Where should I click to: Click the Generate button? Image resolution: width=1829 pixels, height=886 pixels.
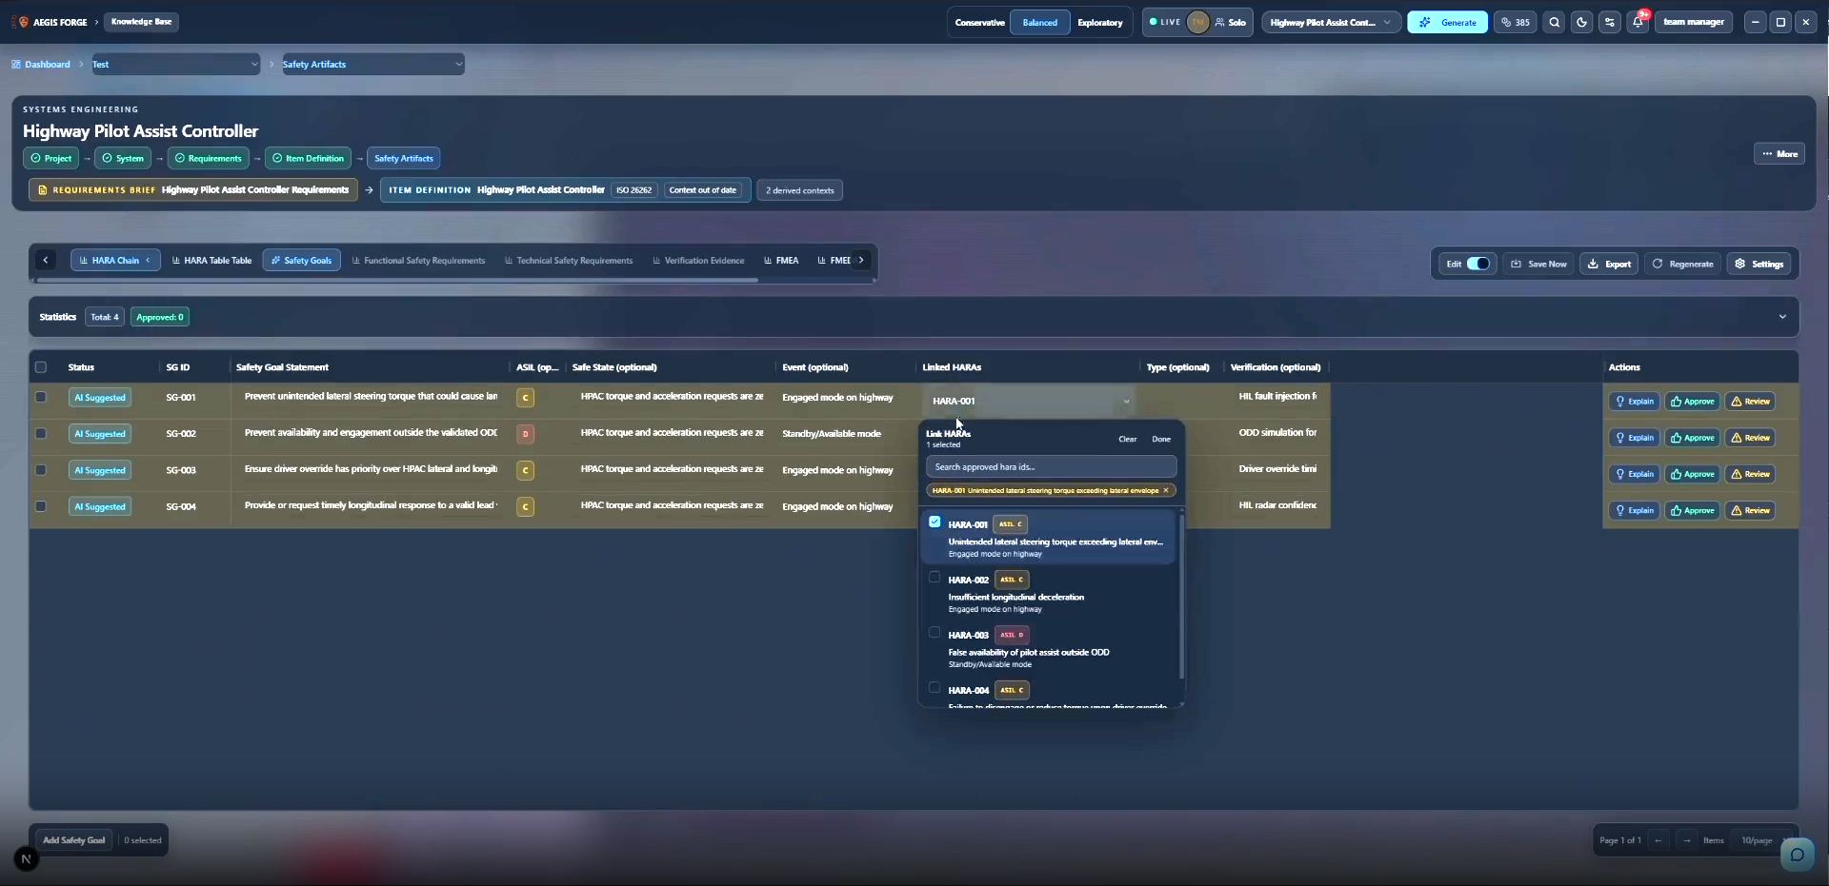coord(1447,22)
